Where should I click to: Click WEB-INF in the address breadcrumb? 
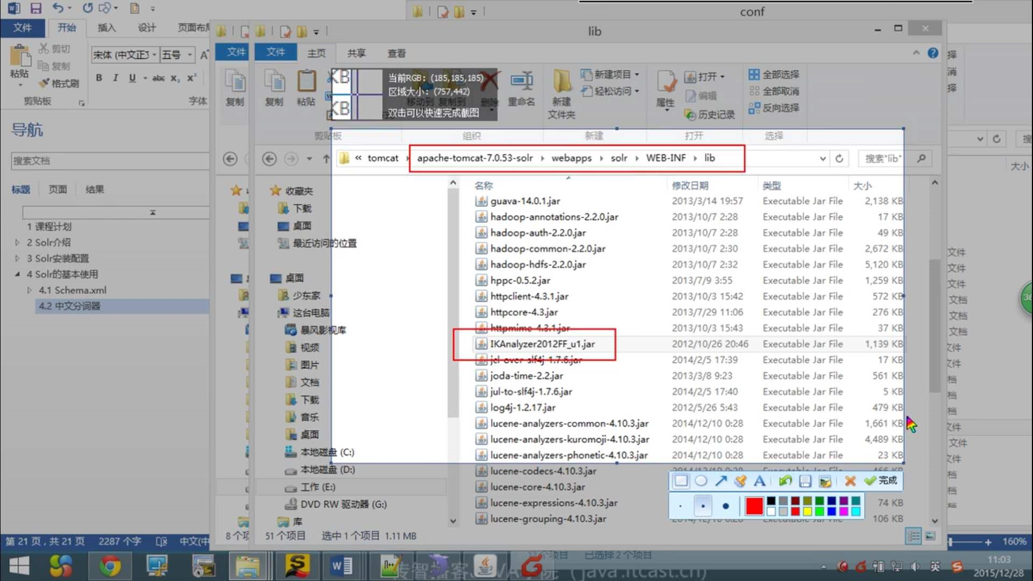click(666, 158)
